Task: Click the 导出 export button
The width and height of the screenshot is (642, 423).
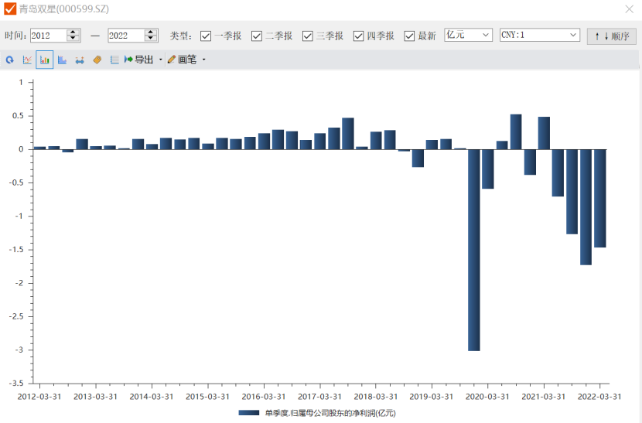Action: (x=138, y=60)
